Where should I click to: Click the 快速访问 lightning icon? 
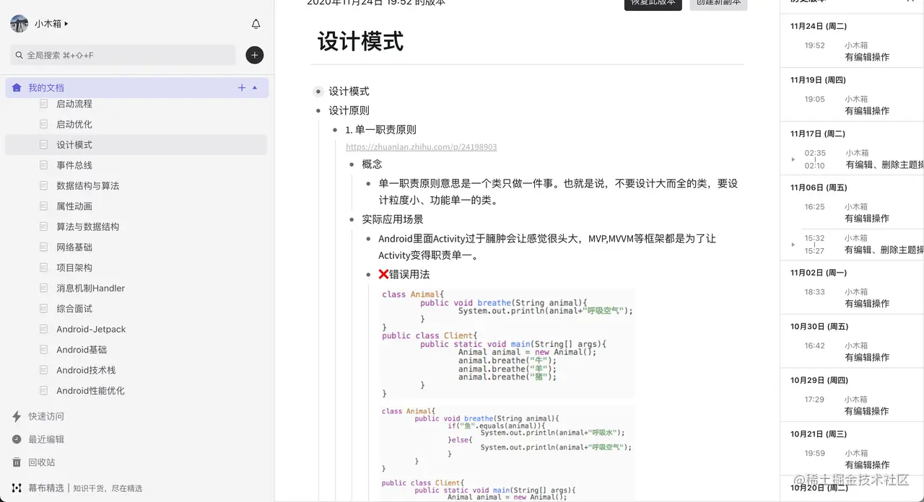tap(17, 416)
